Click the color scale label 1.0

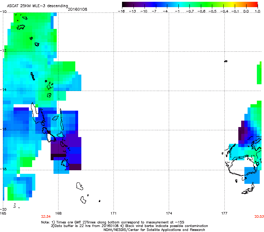[258, 11]
